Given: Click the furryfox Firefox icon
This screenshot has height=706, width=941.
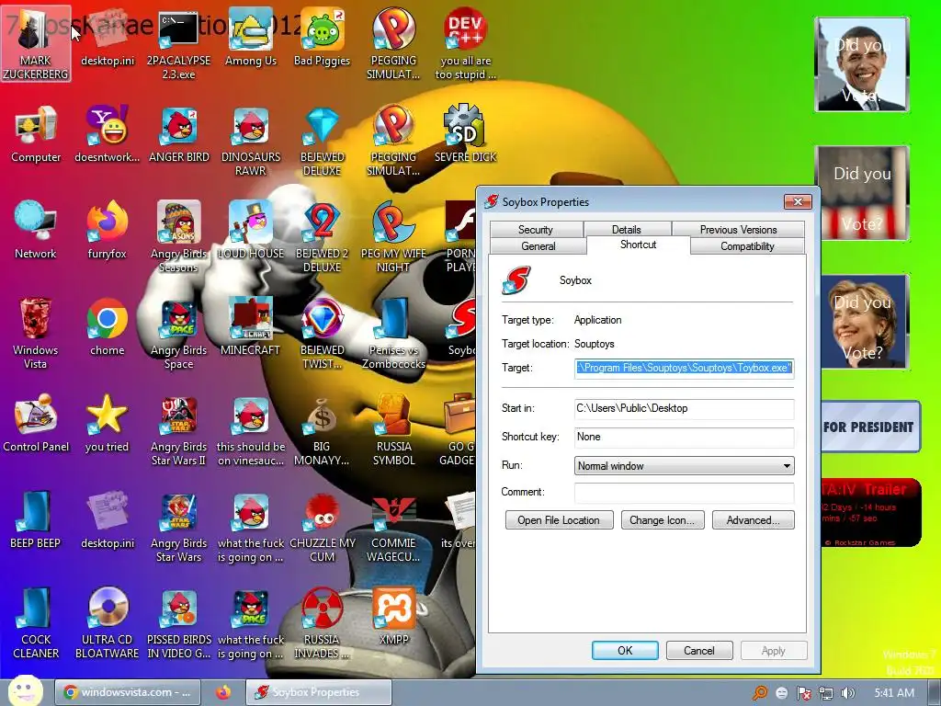Looking at the screenshot, I should point(107,231).
